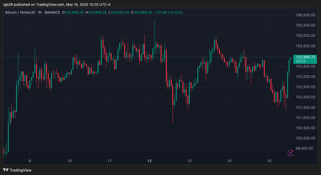Click the 99,500.00 price scale label
The height and width of the screenshot is (175, 321).
click(x=304, y=148)
